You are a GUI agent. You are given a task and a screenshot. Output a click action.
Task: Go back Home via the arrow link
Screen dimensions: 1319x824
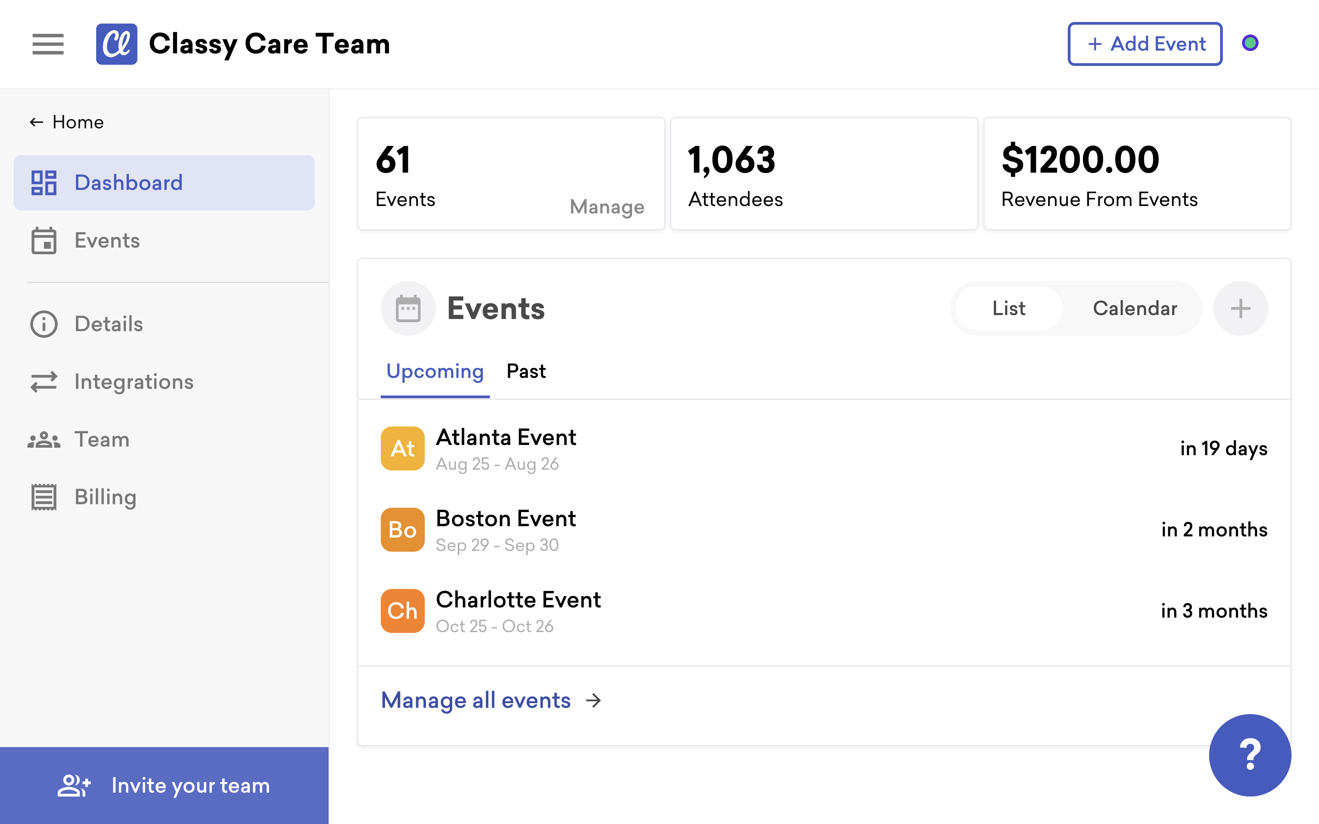click(66, 122)
